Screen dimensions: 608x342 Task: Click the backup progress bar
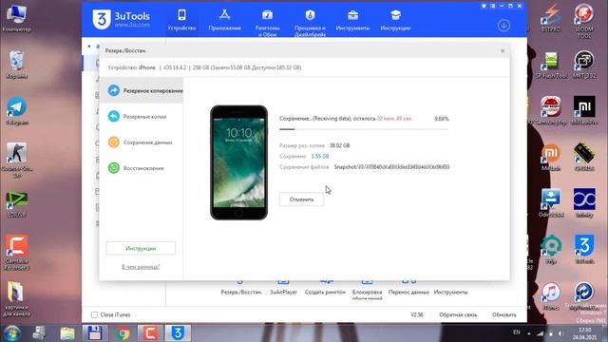tap(364, 129)
